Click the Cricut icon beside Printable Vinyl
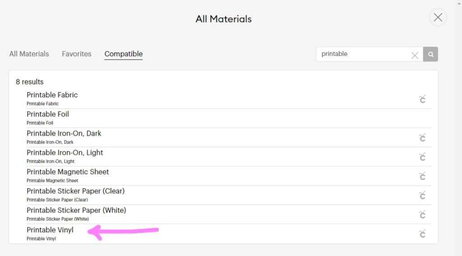Viewport: 462px width, 256px height. [x=422, y=233]
